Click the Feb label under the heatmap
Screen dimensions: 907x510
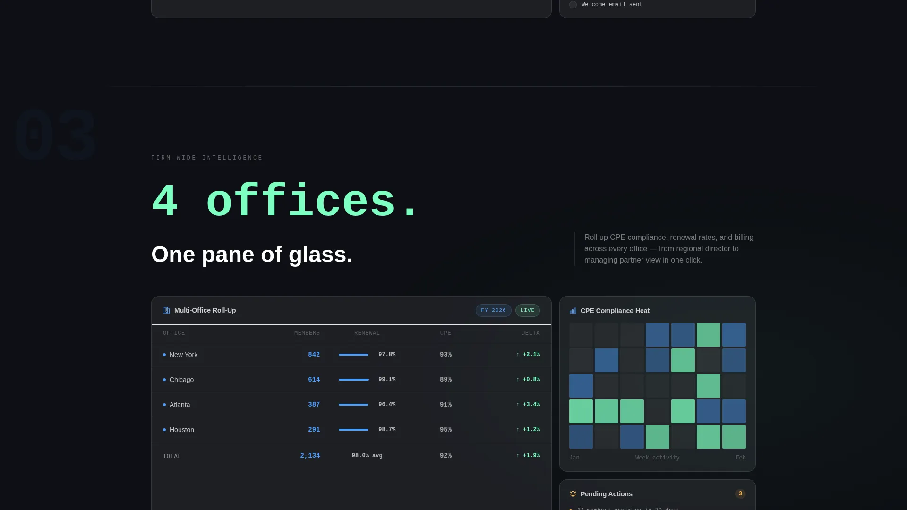point(741,458)
